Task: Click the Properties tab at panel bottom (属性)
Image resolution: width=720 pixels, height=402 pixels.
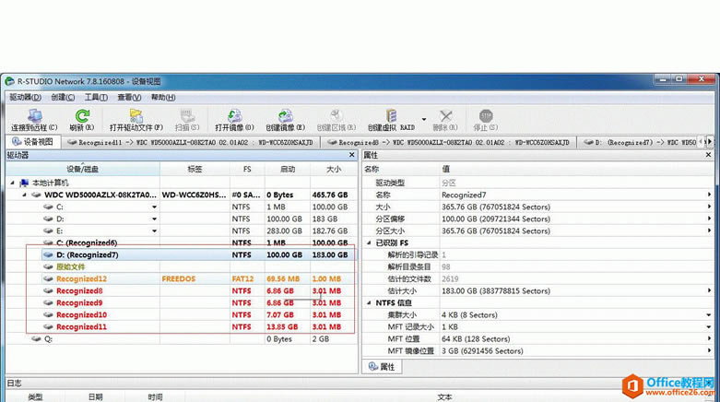Action: point(382,367)
